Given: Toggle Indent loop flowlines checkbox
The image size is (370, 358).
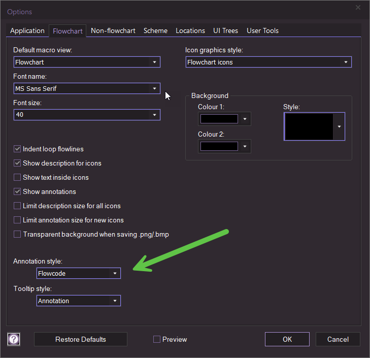Looking at the screenshot, I should [x=17, y=149].
